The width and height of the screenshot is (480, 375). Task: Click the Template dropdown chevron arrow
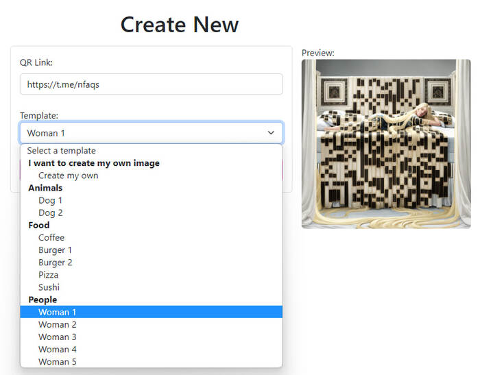271,133
